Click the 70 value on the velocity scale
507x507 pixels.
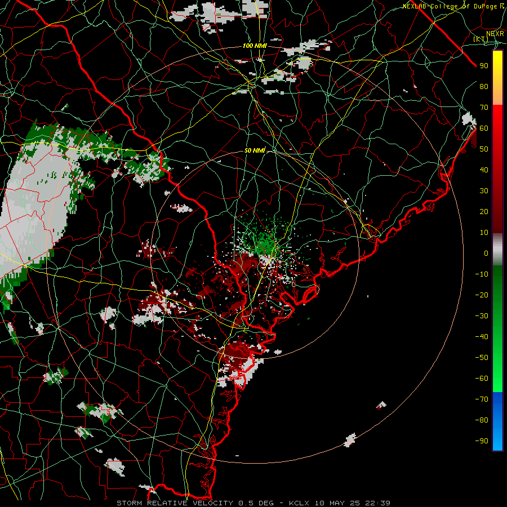484,108
